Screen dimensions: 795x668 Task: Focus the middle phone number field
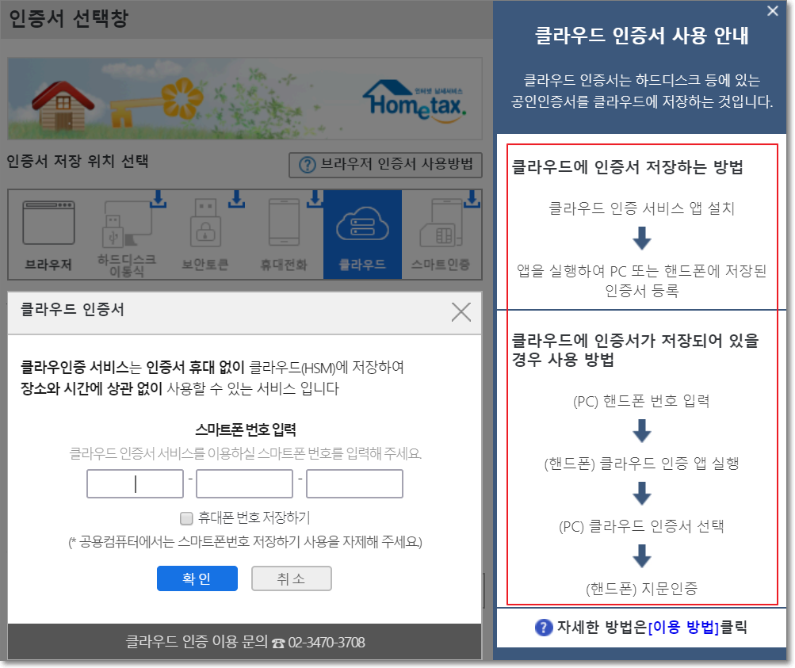tap(244, 484)
